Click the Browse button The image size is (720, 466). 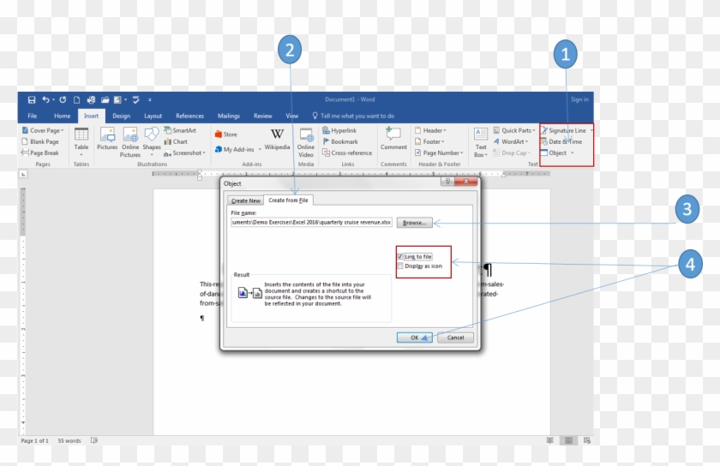coord(415,223)
